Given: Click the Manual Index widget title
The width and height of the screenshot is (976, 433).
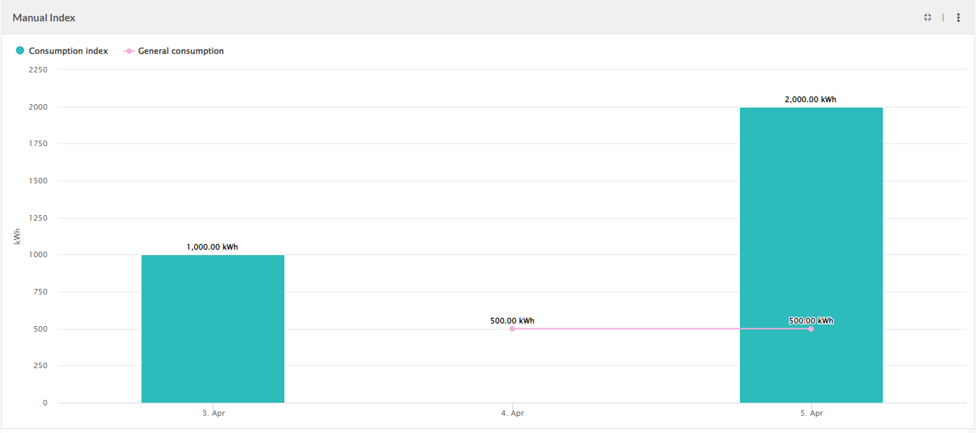Looking at the screenshot, I should tap(44, 18).
